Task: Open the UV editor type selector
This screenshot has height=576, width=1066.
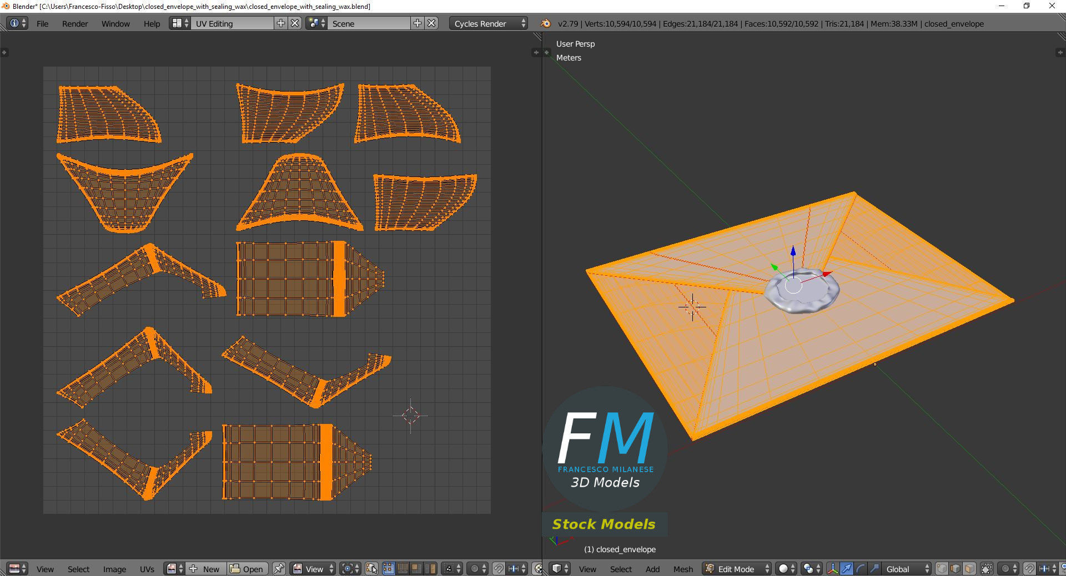Action: [x=17, y=569]
